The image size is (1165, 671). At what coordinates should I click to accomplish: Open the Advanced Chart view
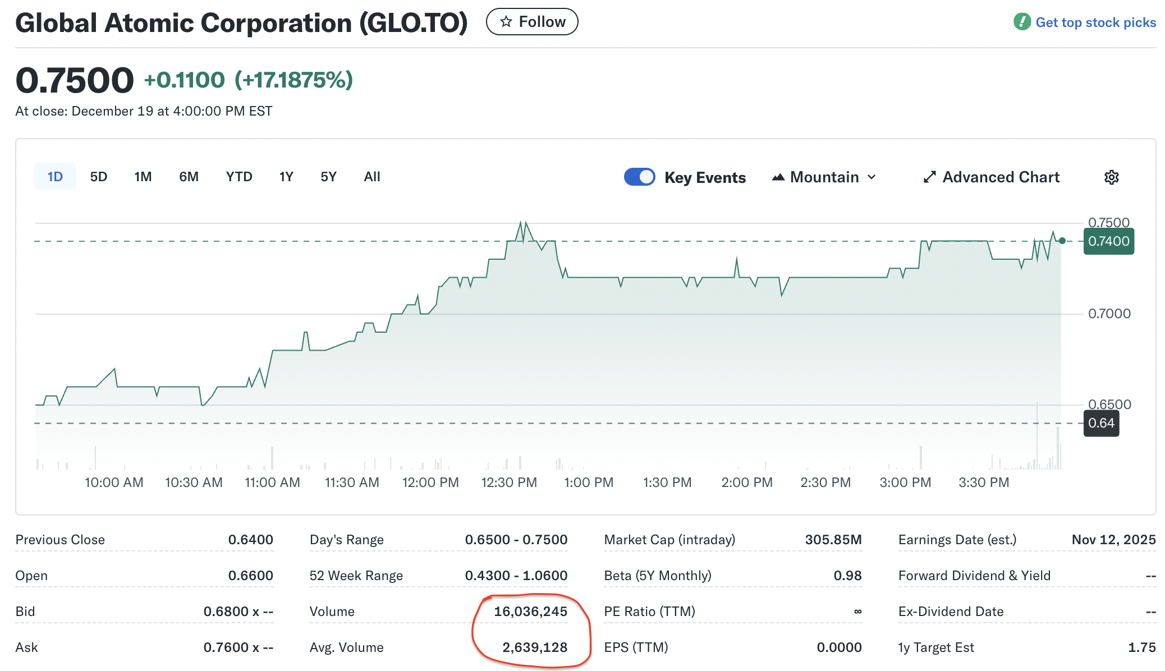pos(1001,177)
